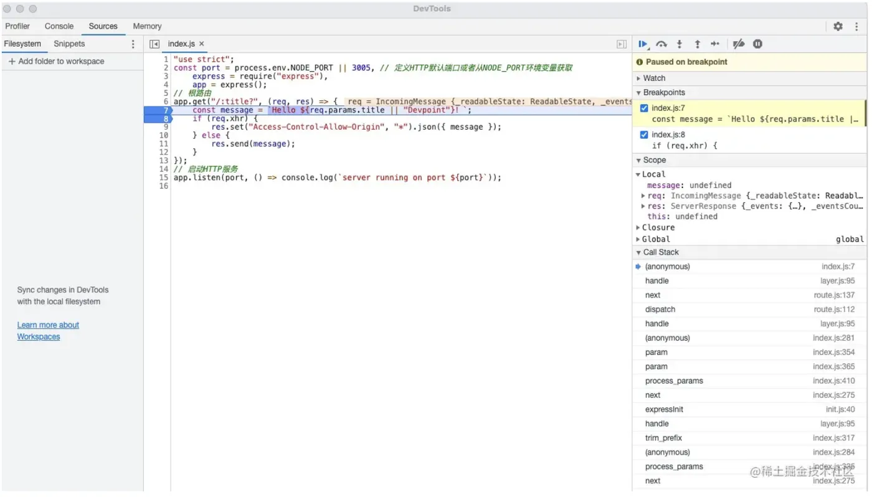Open Filesystem pane more options menu
Screen dimensions: 872x497
[133, 44]
